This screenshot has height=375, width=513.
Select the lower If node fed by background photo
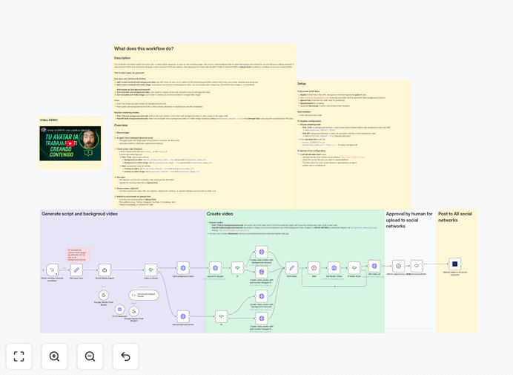tap(222, 316)
